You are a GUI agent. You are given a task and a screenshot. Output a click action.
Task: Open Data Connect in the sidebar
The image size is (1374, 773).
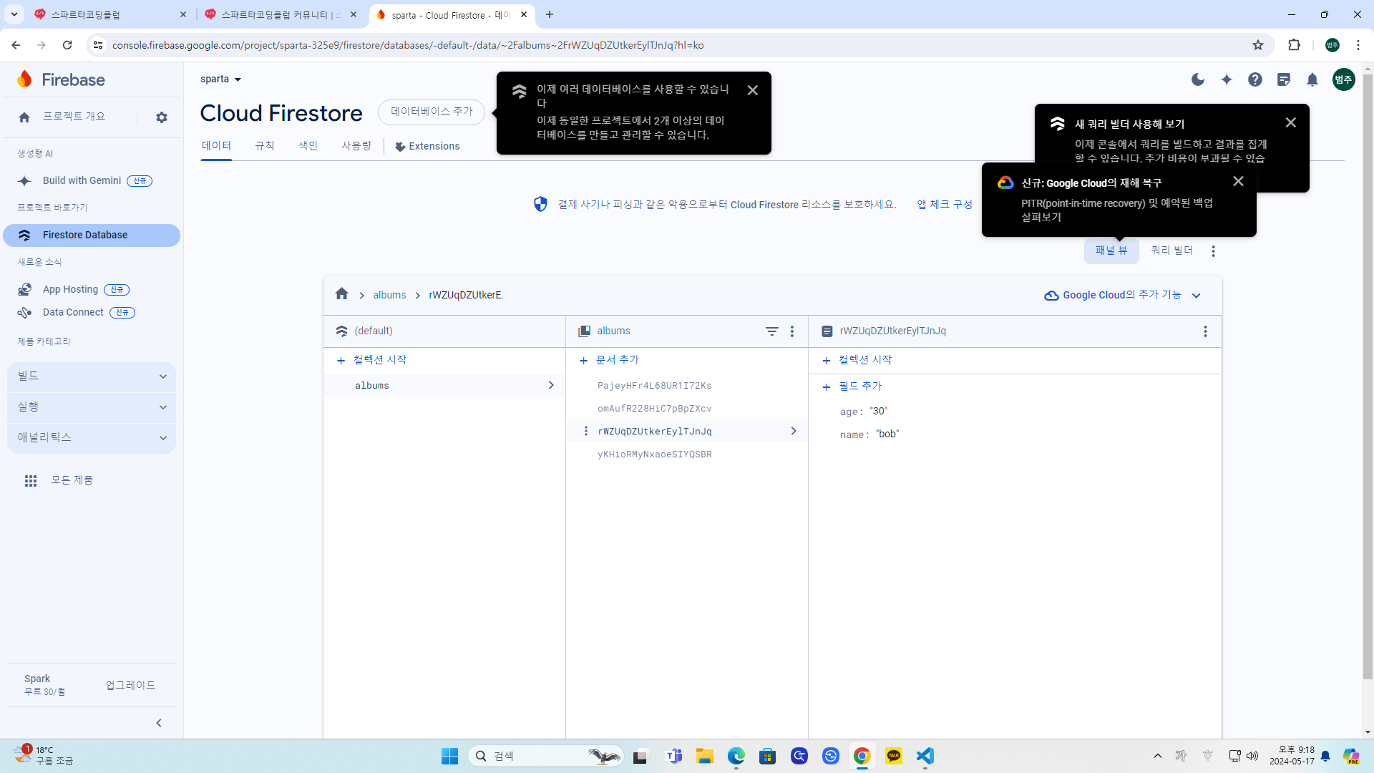tap(77, 313)
